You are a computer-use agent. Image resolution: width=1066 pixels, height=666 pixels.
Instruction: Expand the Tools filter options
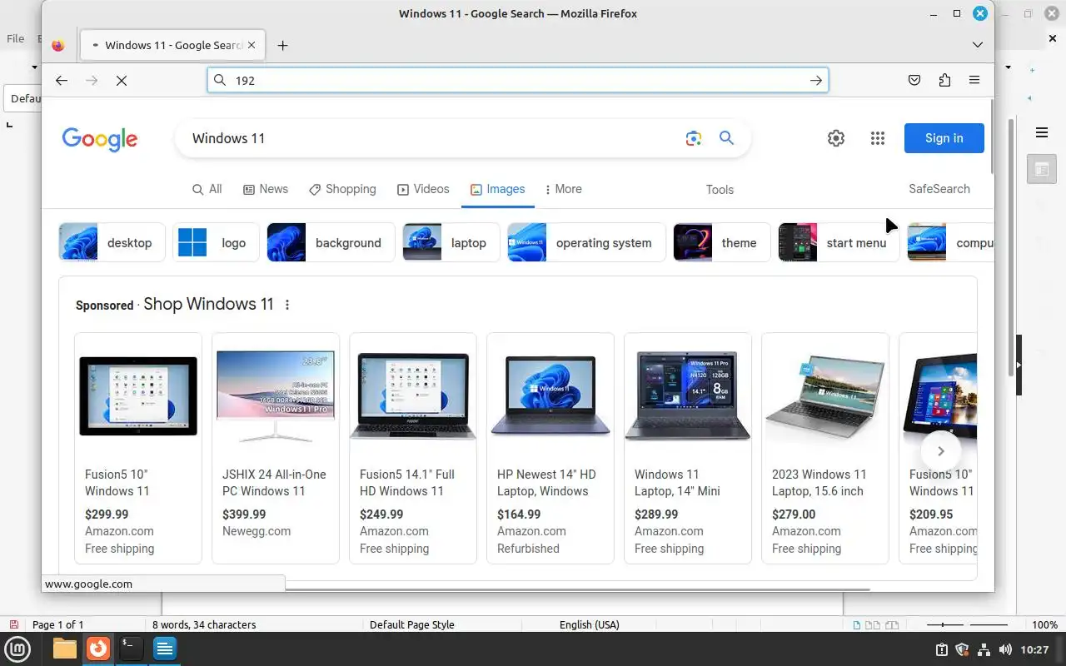(720, 190)
